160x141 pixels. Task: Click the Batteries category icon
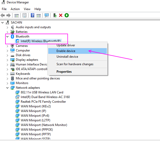point(12,32)
